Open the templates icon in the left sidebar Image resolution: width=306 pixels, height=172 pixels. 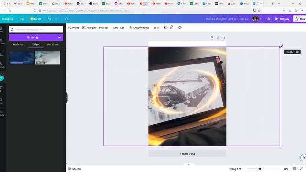[1, 29]
